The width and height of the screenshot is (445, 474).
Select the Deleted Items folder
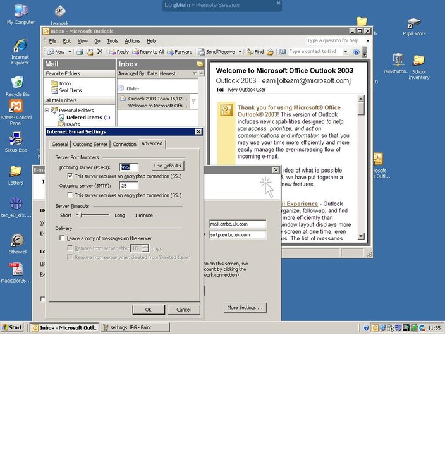coord(84,118)
